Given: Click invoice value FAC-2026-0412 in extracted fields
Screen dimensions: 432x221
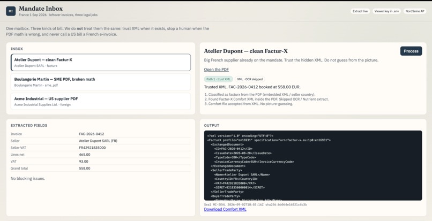Looking at the screenshot, I should pos(92,134).
